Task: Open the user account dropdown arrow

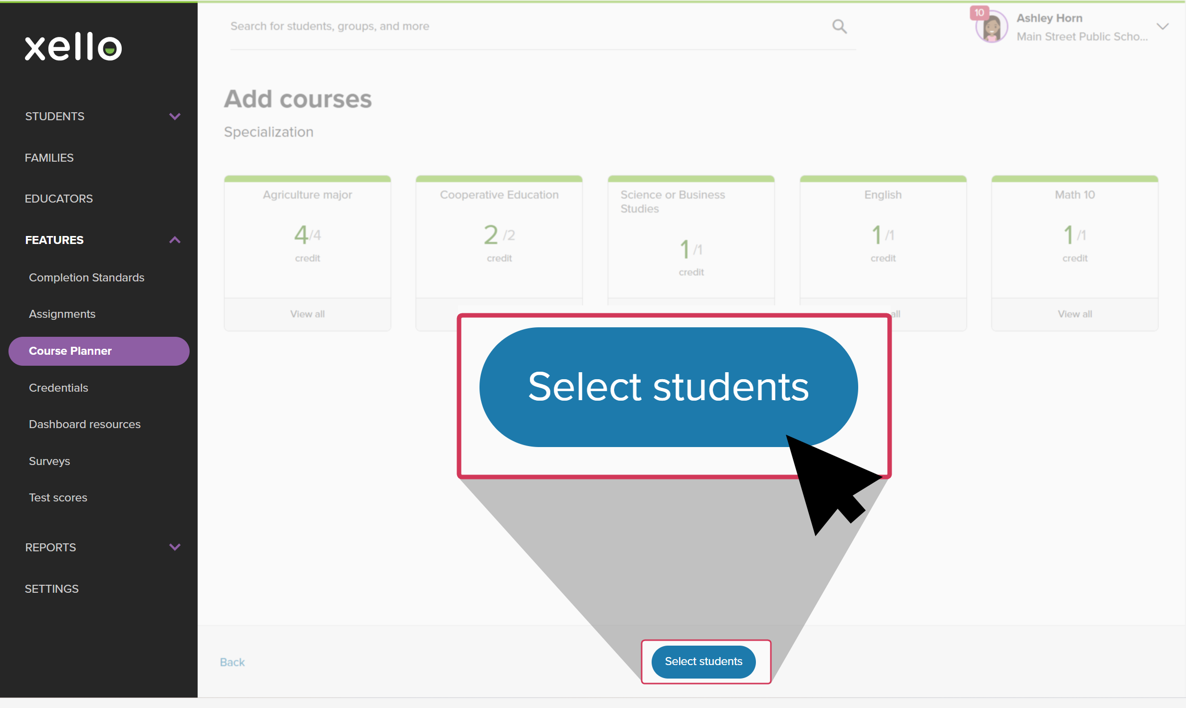Action: pos(1163,27)
